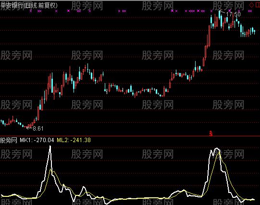260x205 pixels.
Task: Click the chart title 平安银行(日线,前复权)
Action: 29,6
